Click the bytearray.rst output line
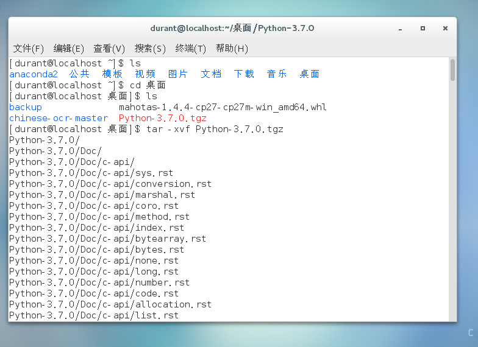Screen dimensions: 478x347 107,239
